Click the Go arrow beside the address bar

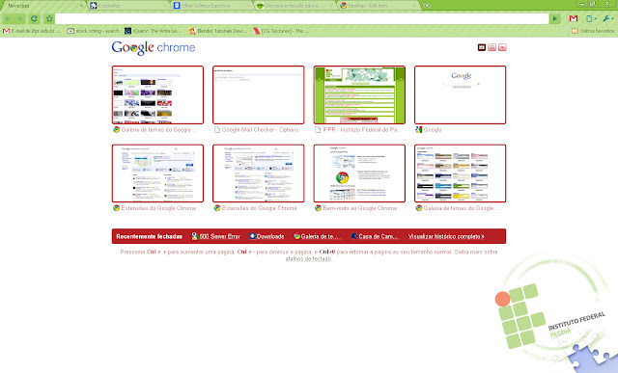tap(555, 18)
